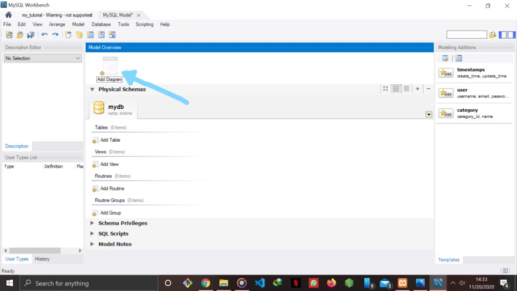Select the Description tab
This screenshot has width=517, height=291.
point(17,146)
